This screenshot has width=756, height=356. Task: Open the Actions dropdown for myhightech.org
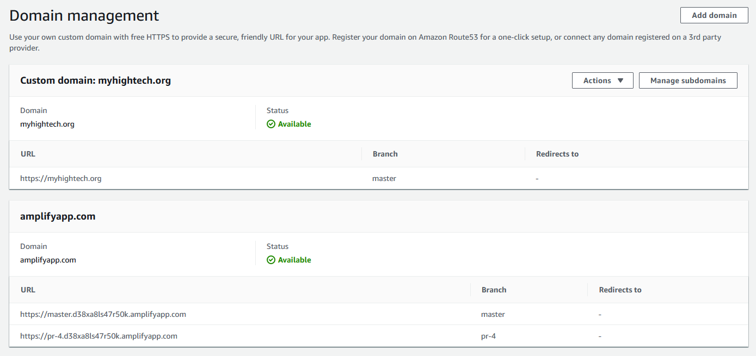click(x=603, y=80)
